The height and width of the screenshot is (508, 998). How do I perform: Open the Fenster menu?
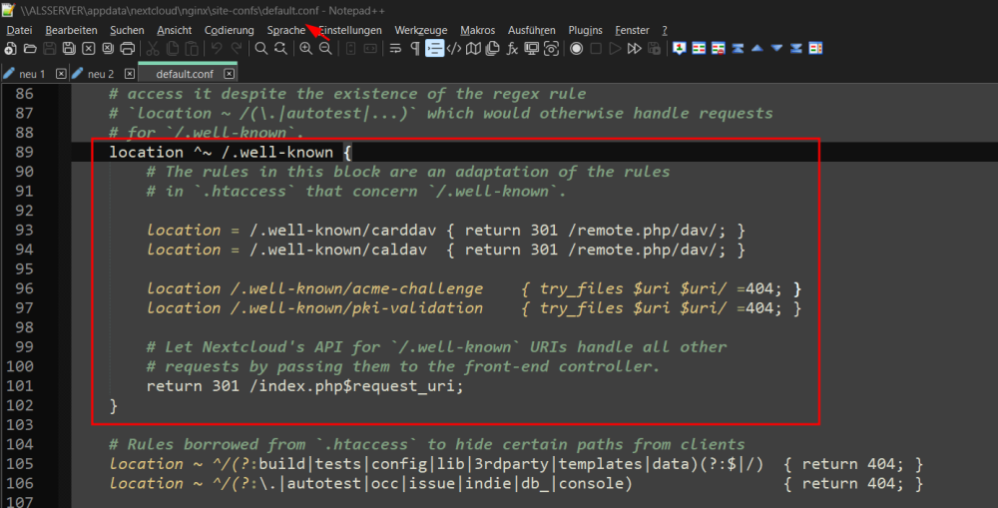(632, 30)
